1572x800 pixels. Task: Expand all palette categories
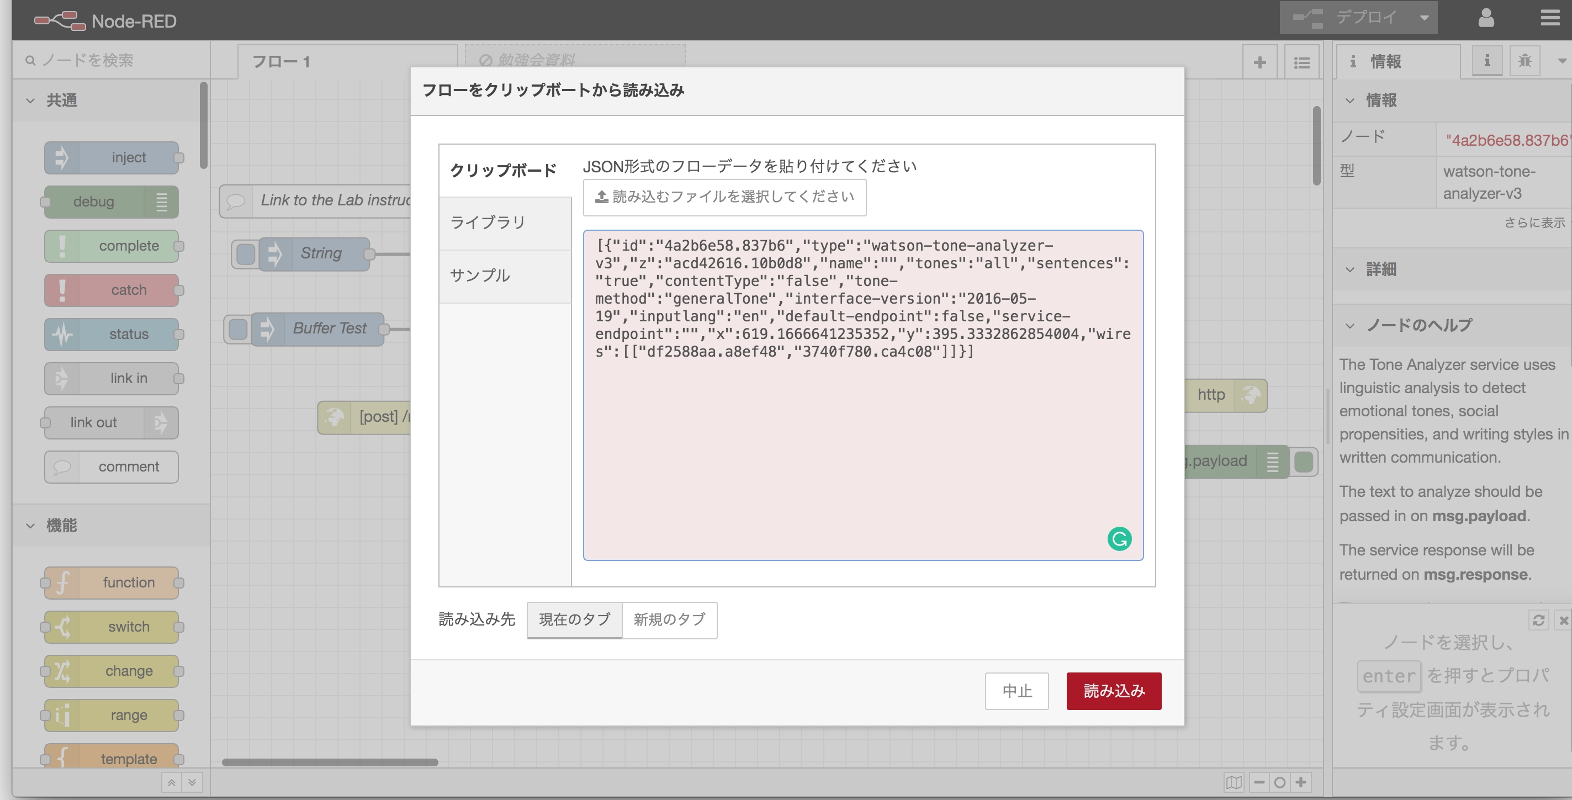pos(192,782)
